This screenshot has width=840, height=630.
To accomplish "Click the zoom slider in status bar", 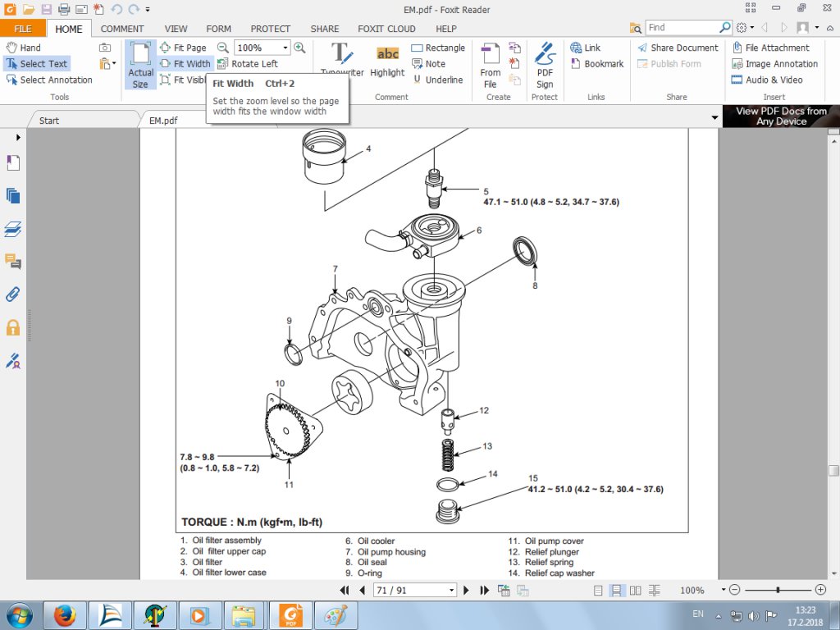I will pos(777,590).
